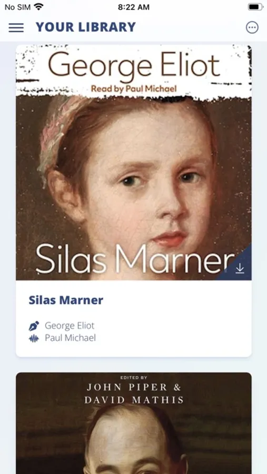Open the John Piper & David Mathis book cover
Screen dimensions: 267x474
134,423
